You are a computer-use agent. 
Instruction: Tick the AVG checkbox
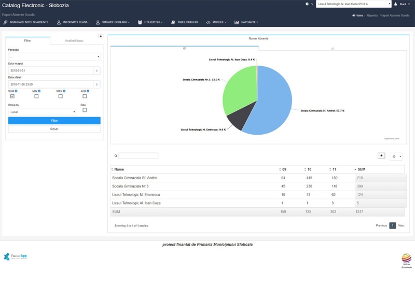85,96
